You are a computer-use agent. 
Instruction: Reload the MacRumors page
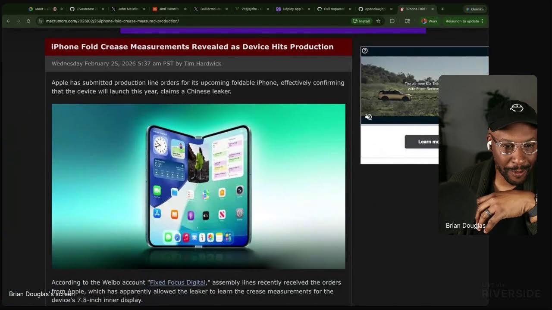[28, 21]
